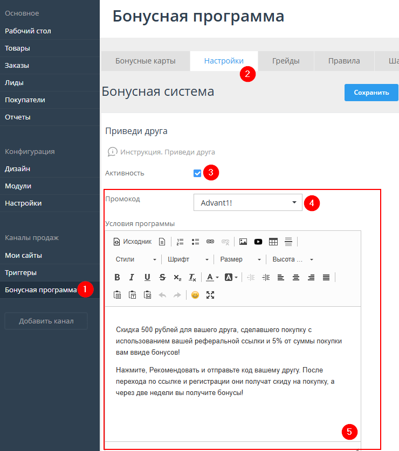The image size is (399, 451).
Task: Insert a table into the text
Action: [273, 242]
